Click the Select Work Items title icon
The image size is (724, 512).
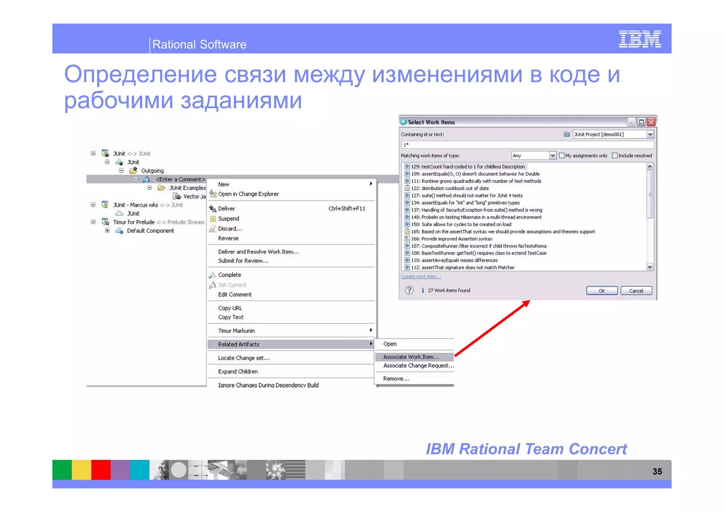click(403, 122)
